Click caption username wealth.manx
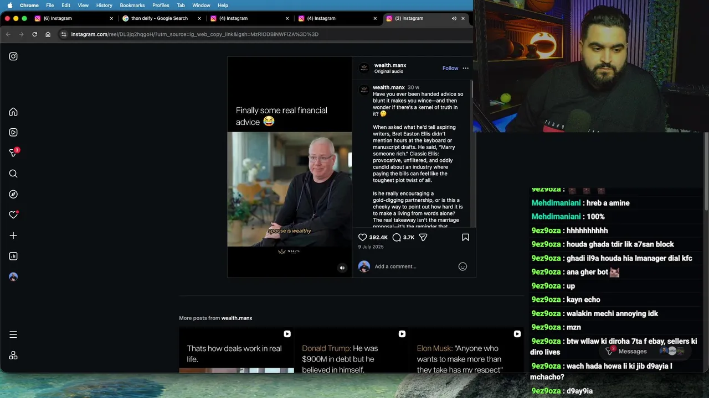The height and width of the screenshot is (398, 709). [x=389, y=87]
